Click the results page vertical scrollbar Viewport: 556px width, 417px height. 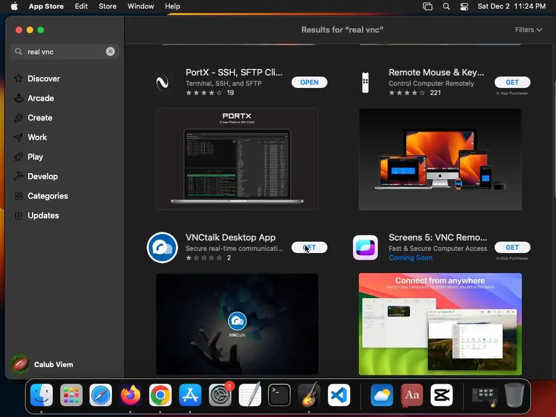pyautogui.click(x=554, y=138)
